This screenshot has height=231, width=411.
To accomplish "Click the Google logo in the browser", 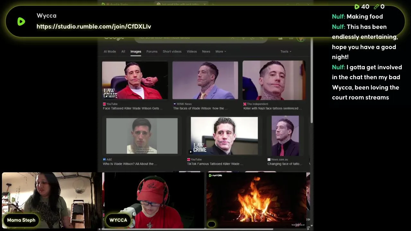I will pos(114,38).
